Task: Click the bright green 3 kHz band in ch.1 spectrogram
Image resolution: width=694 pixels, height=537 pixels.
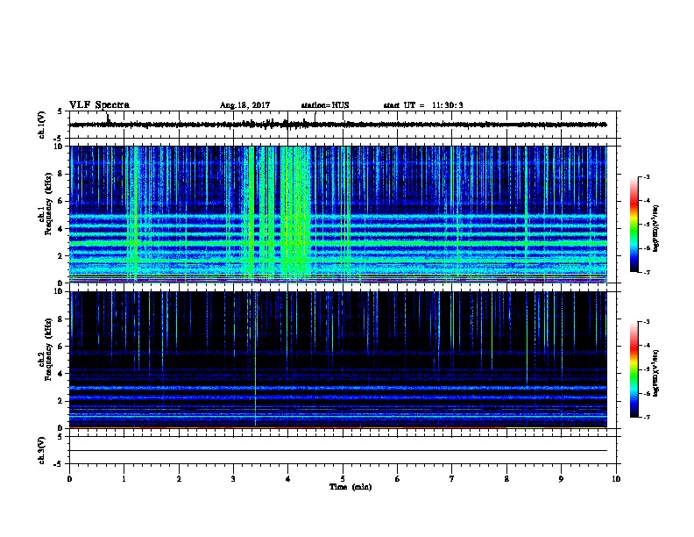Action: [338, 243]
